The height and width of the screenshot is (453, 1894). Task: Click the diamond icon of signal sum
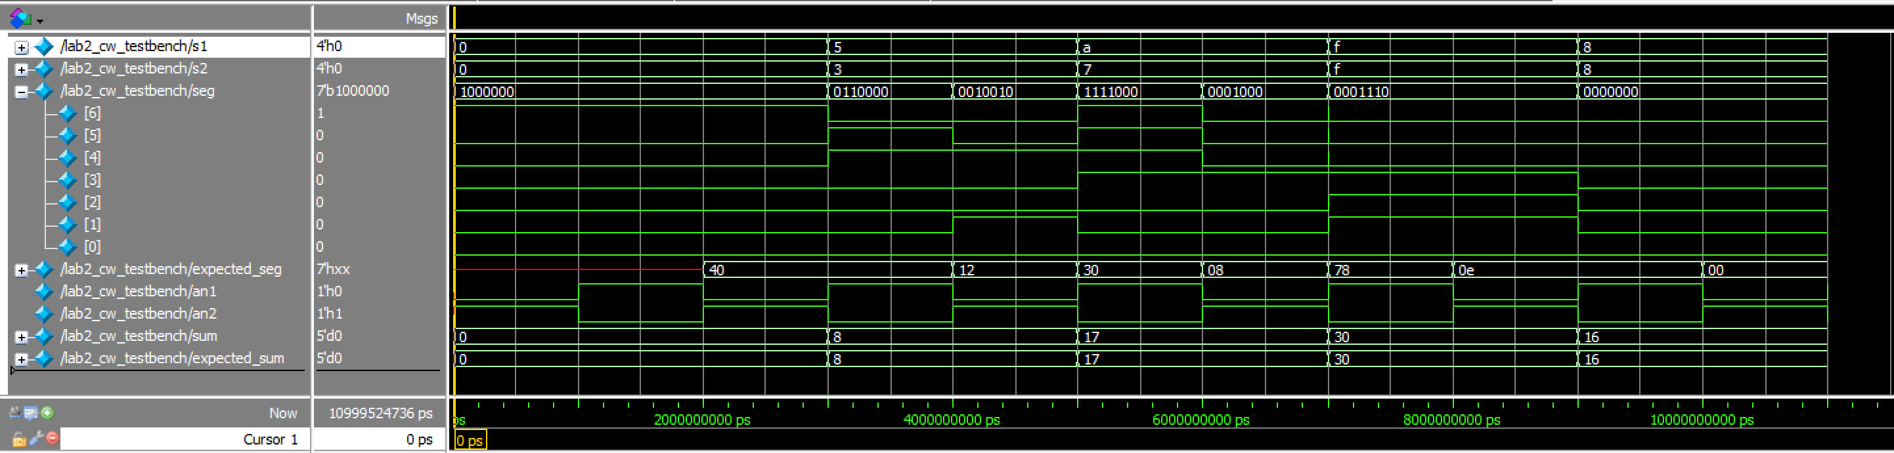pyautogui.click(x=43, y=336)
